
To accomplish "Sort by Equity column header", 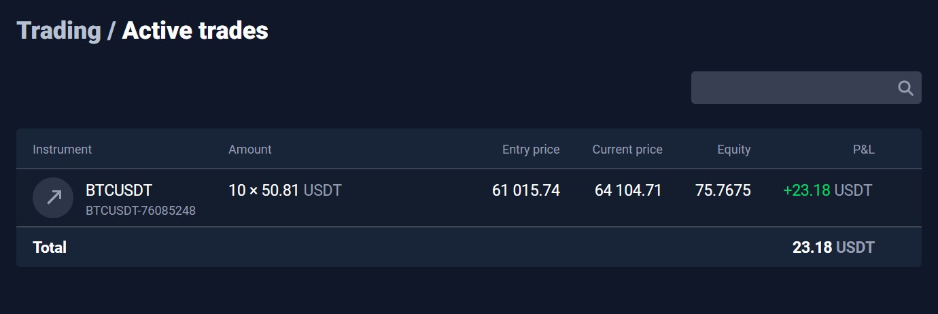I will point(734,150).
